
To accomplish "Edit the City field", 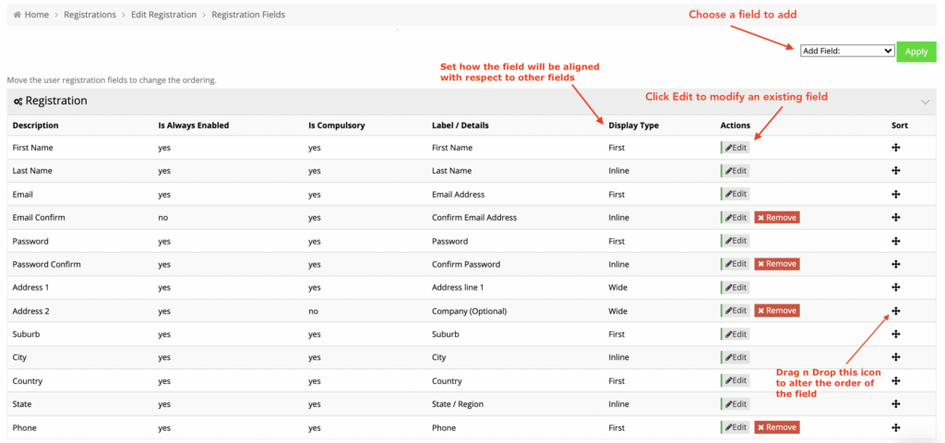I will (736, 357).
